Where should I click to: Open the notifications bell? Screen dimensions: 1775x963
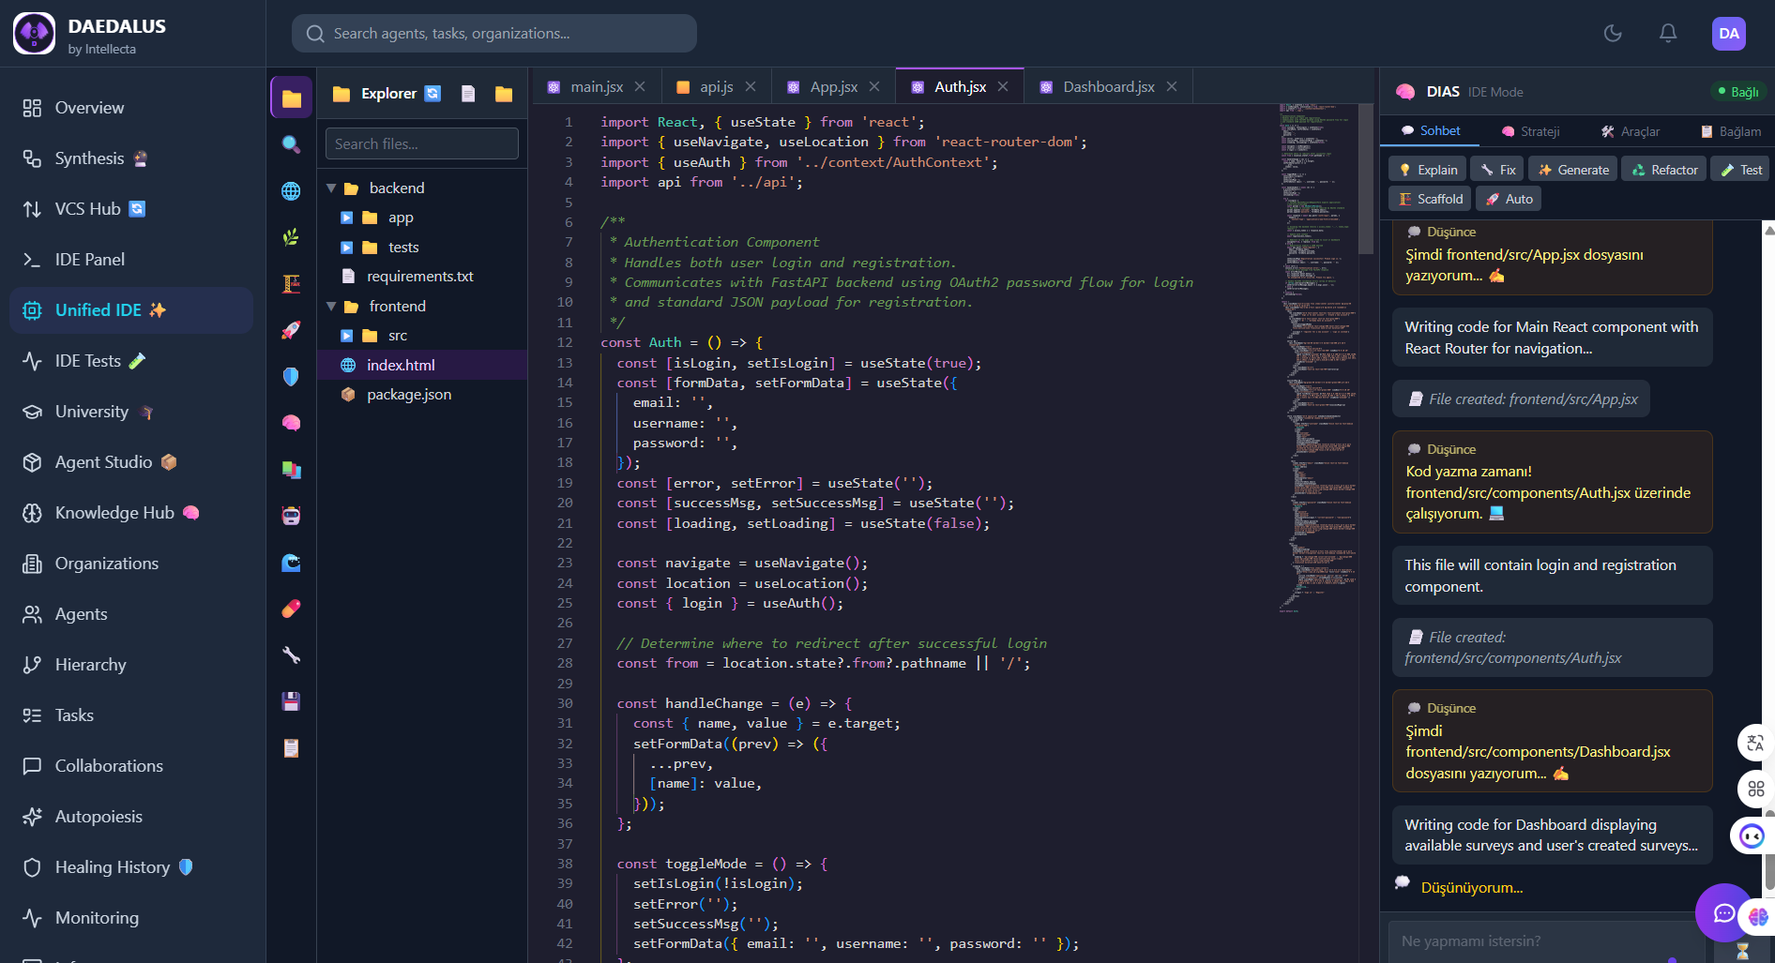[x=1668, y=34]
